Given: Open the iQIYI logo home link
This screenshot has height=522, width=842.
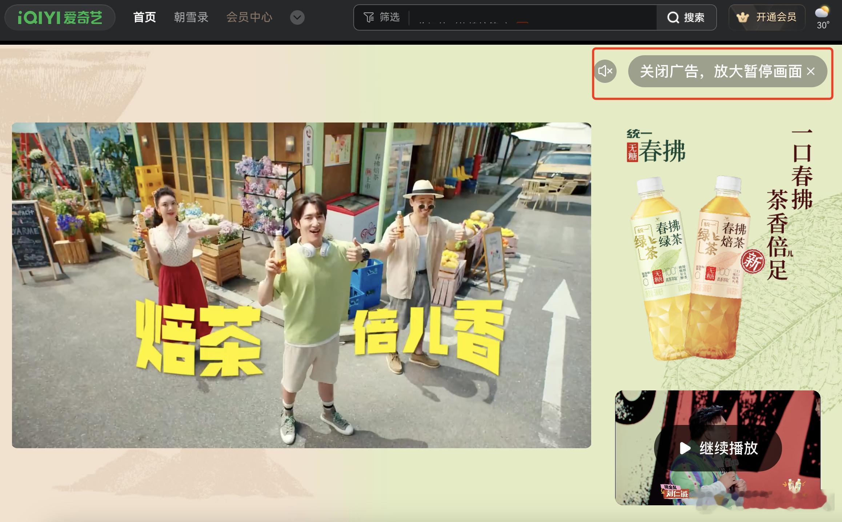Looking at the screenshot, I should tap(60, 17).
